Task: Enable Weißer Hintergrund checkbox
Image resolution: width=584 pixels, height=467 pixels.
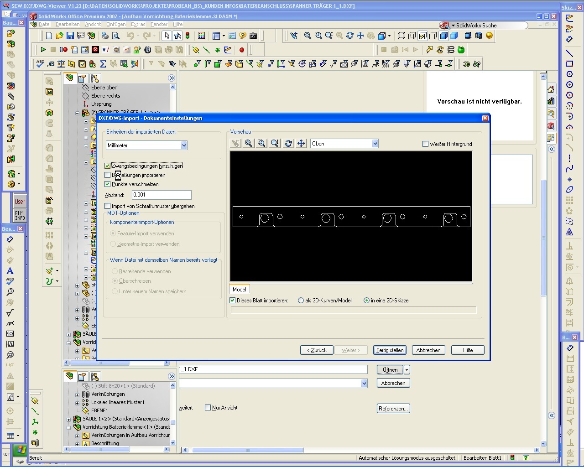Action: click(x=426, y=144)
